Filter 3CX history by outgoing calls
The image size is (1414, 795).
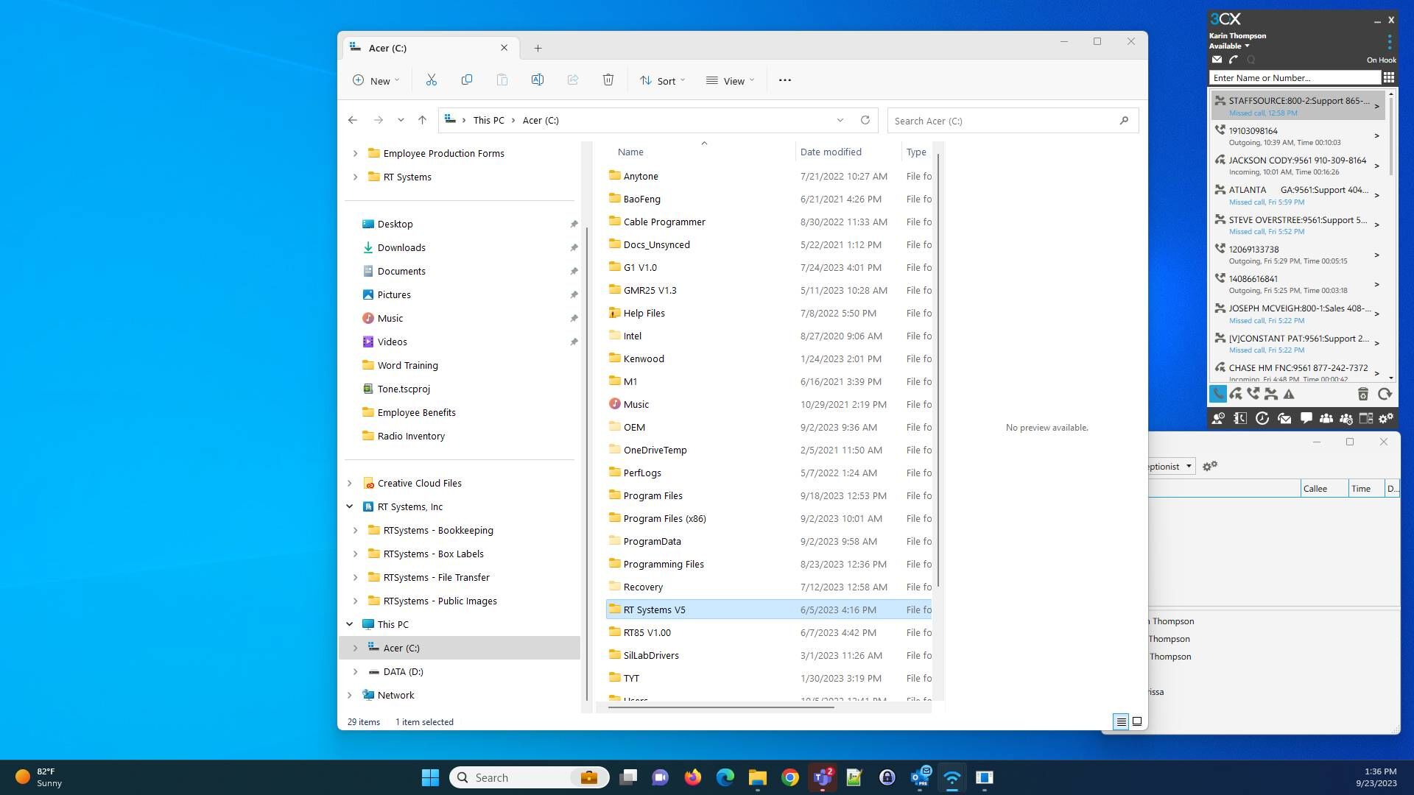click(x=1253, y=394)
